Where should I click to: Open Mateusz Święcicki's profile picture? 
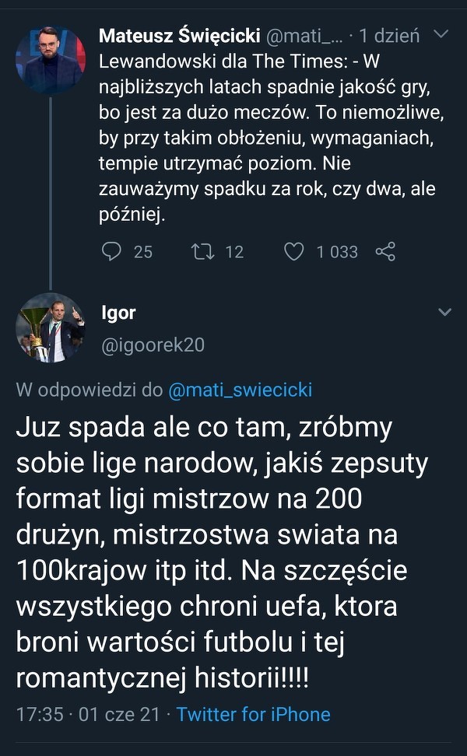(51, 61)
